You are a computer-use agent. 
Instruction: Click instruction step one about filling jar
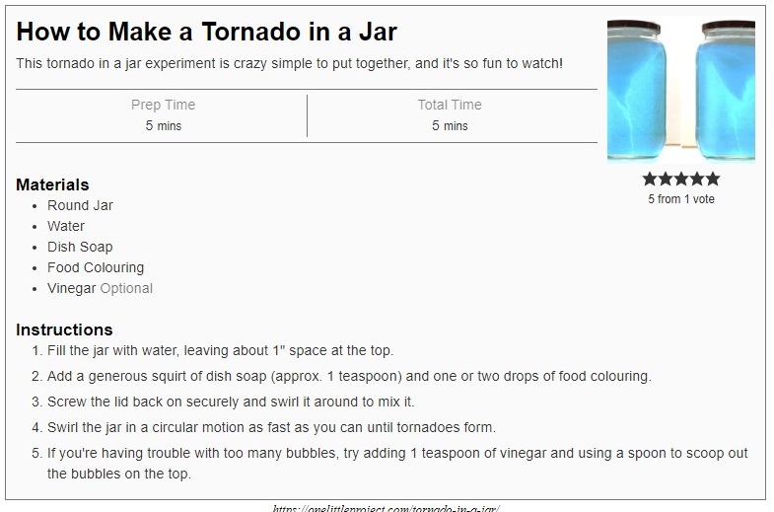220,350
